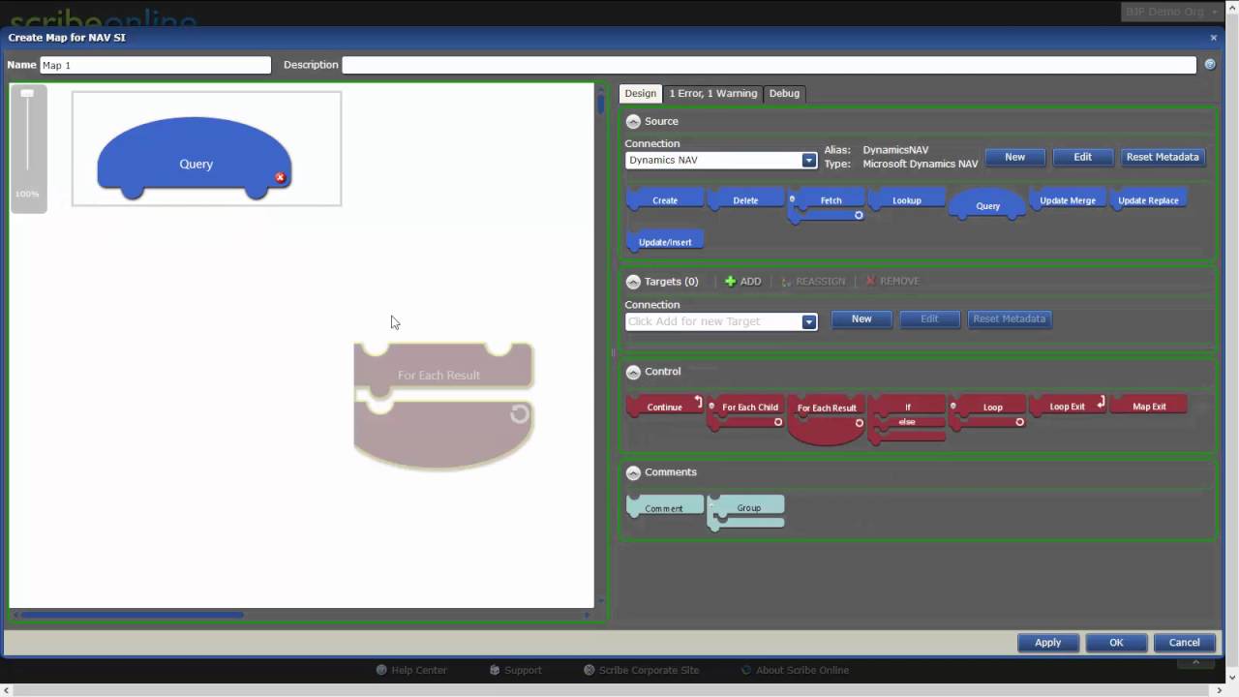This screenshot has width=1239, height=697.
Task: Click the help icon beside Description
Action: (1210, 65)
